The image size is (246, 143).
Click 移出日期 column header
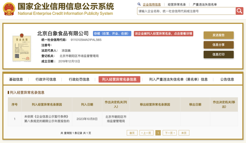pyautogui.click(x=195, y=104)
